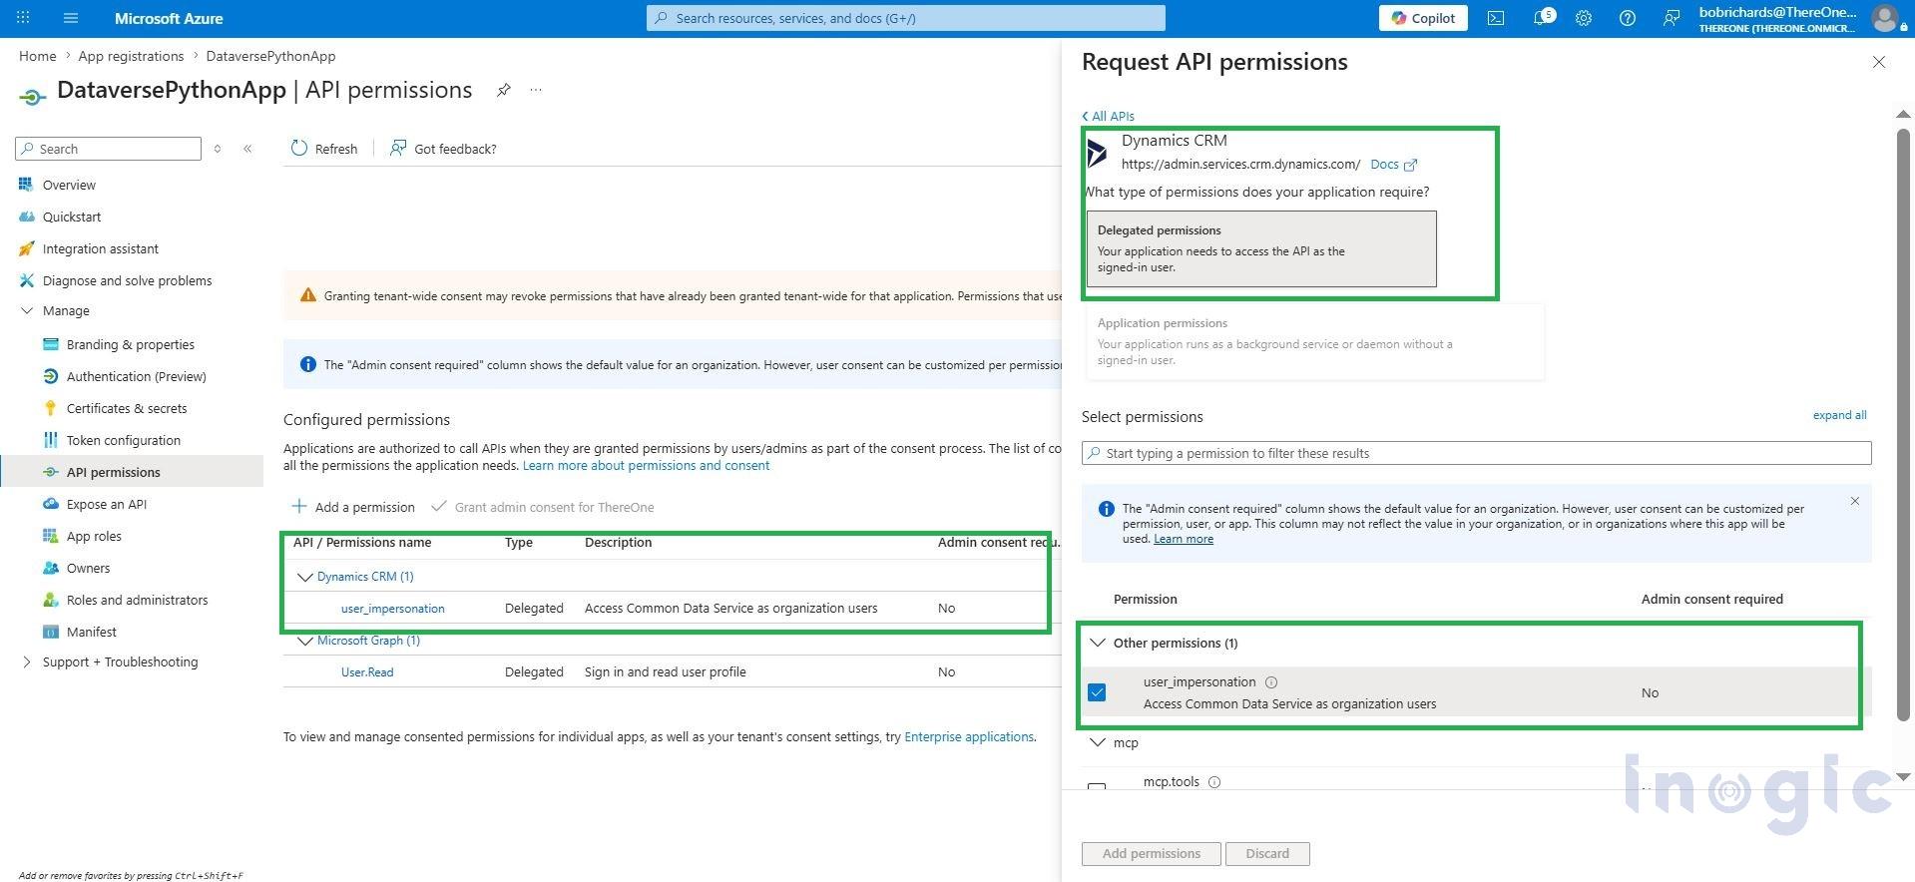Open the account avatar menu

pyautogui.click(x=1885, y=18)
